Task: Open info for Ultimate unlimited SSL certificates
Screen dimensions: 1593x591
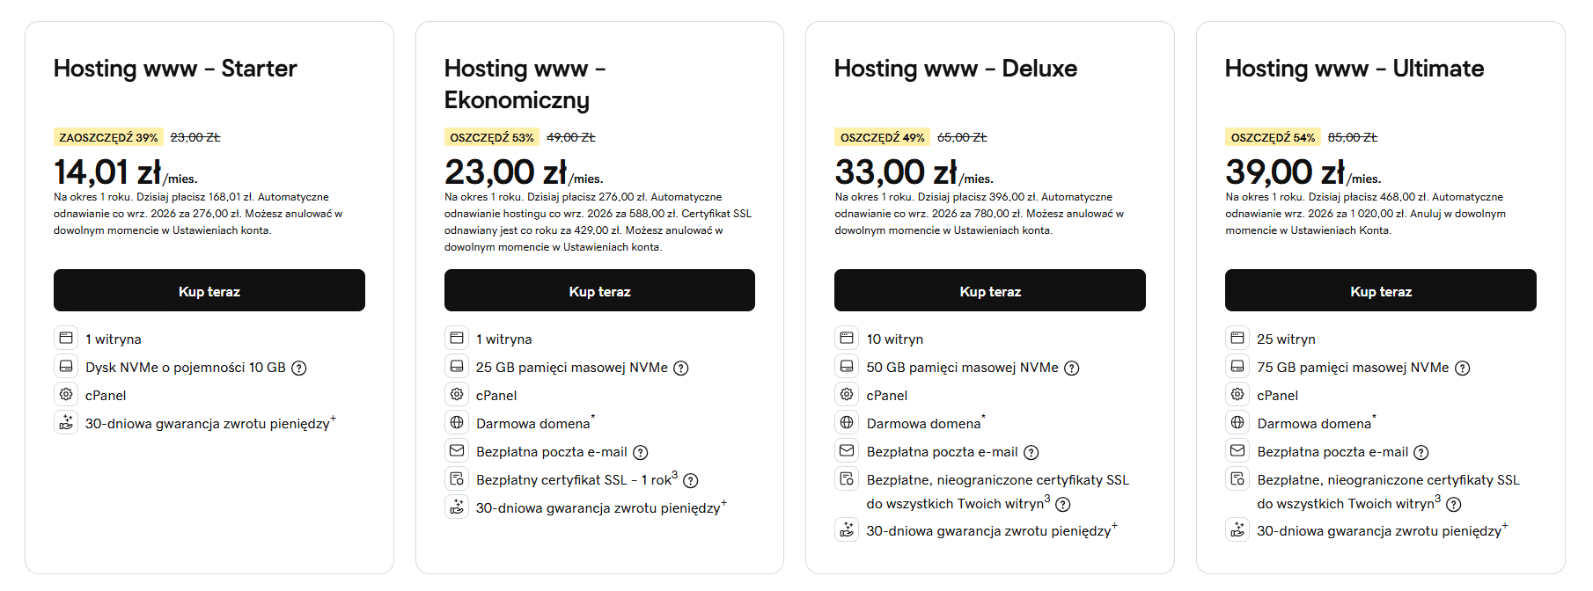Action: point(1454,505)
